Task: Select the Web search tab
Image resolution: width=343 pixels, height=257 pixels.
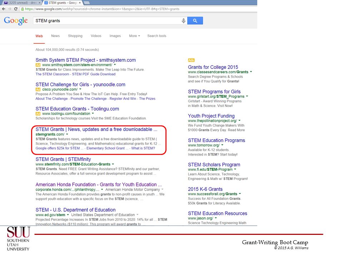Action: click(39, 36)
